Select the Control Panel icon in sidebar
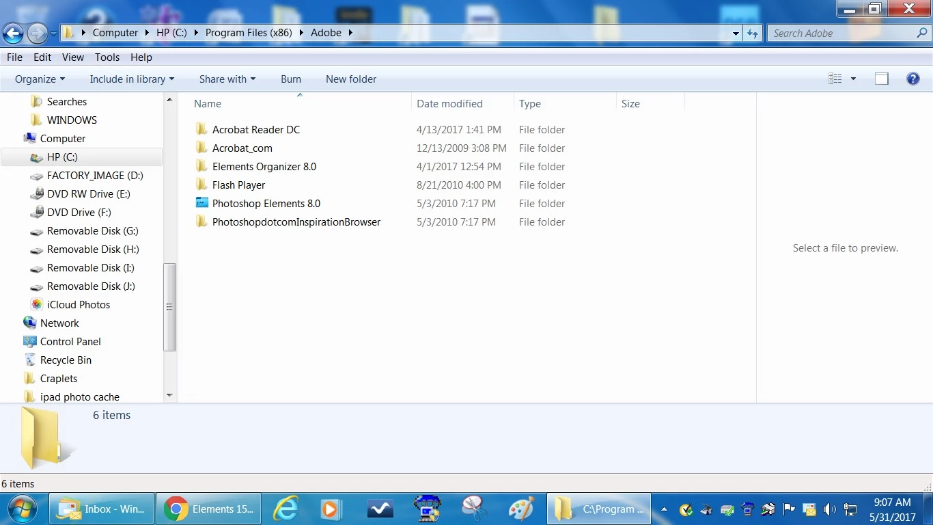 point(30,342)
